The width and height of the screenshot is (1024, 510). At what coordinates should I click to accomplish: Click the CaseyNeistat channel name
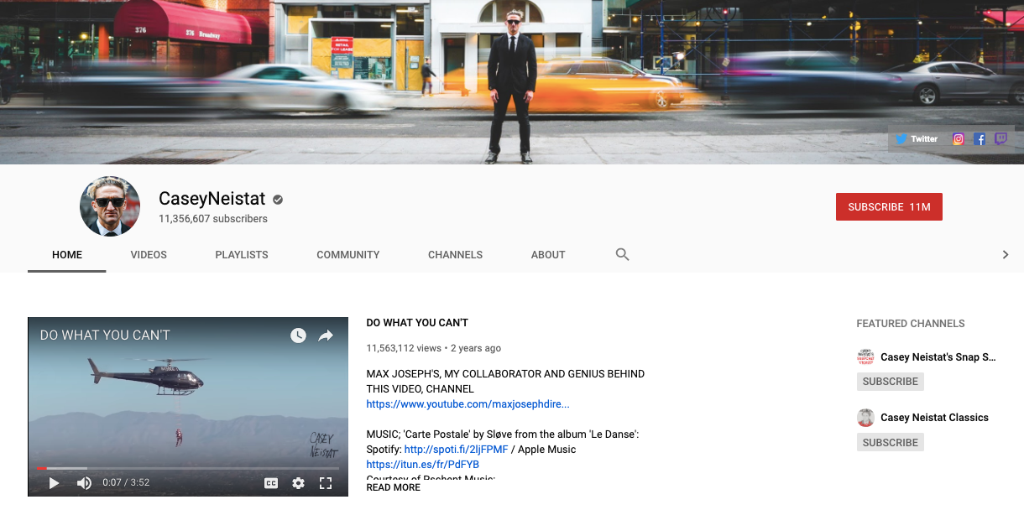click(212, 199)
